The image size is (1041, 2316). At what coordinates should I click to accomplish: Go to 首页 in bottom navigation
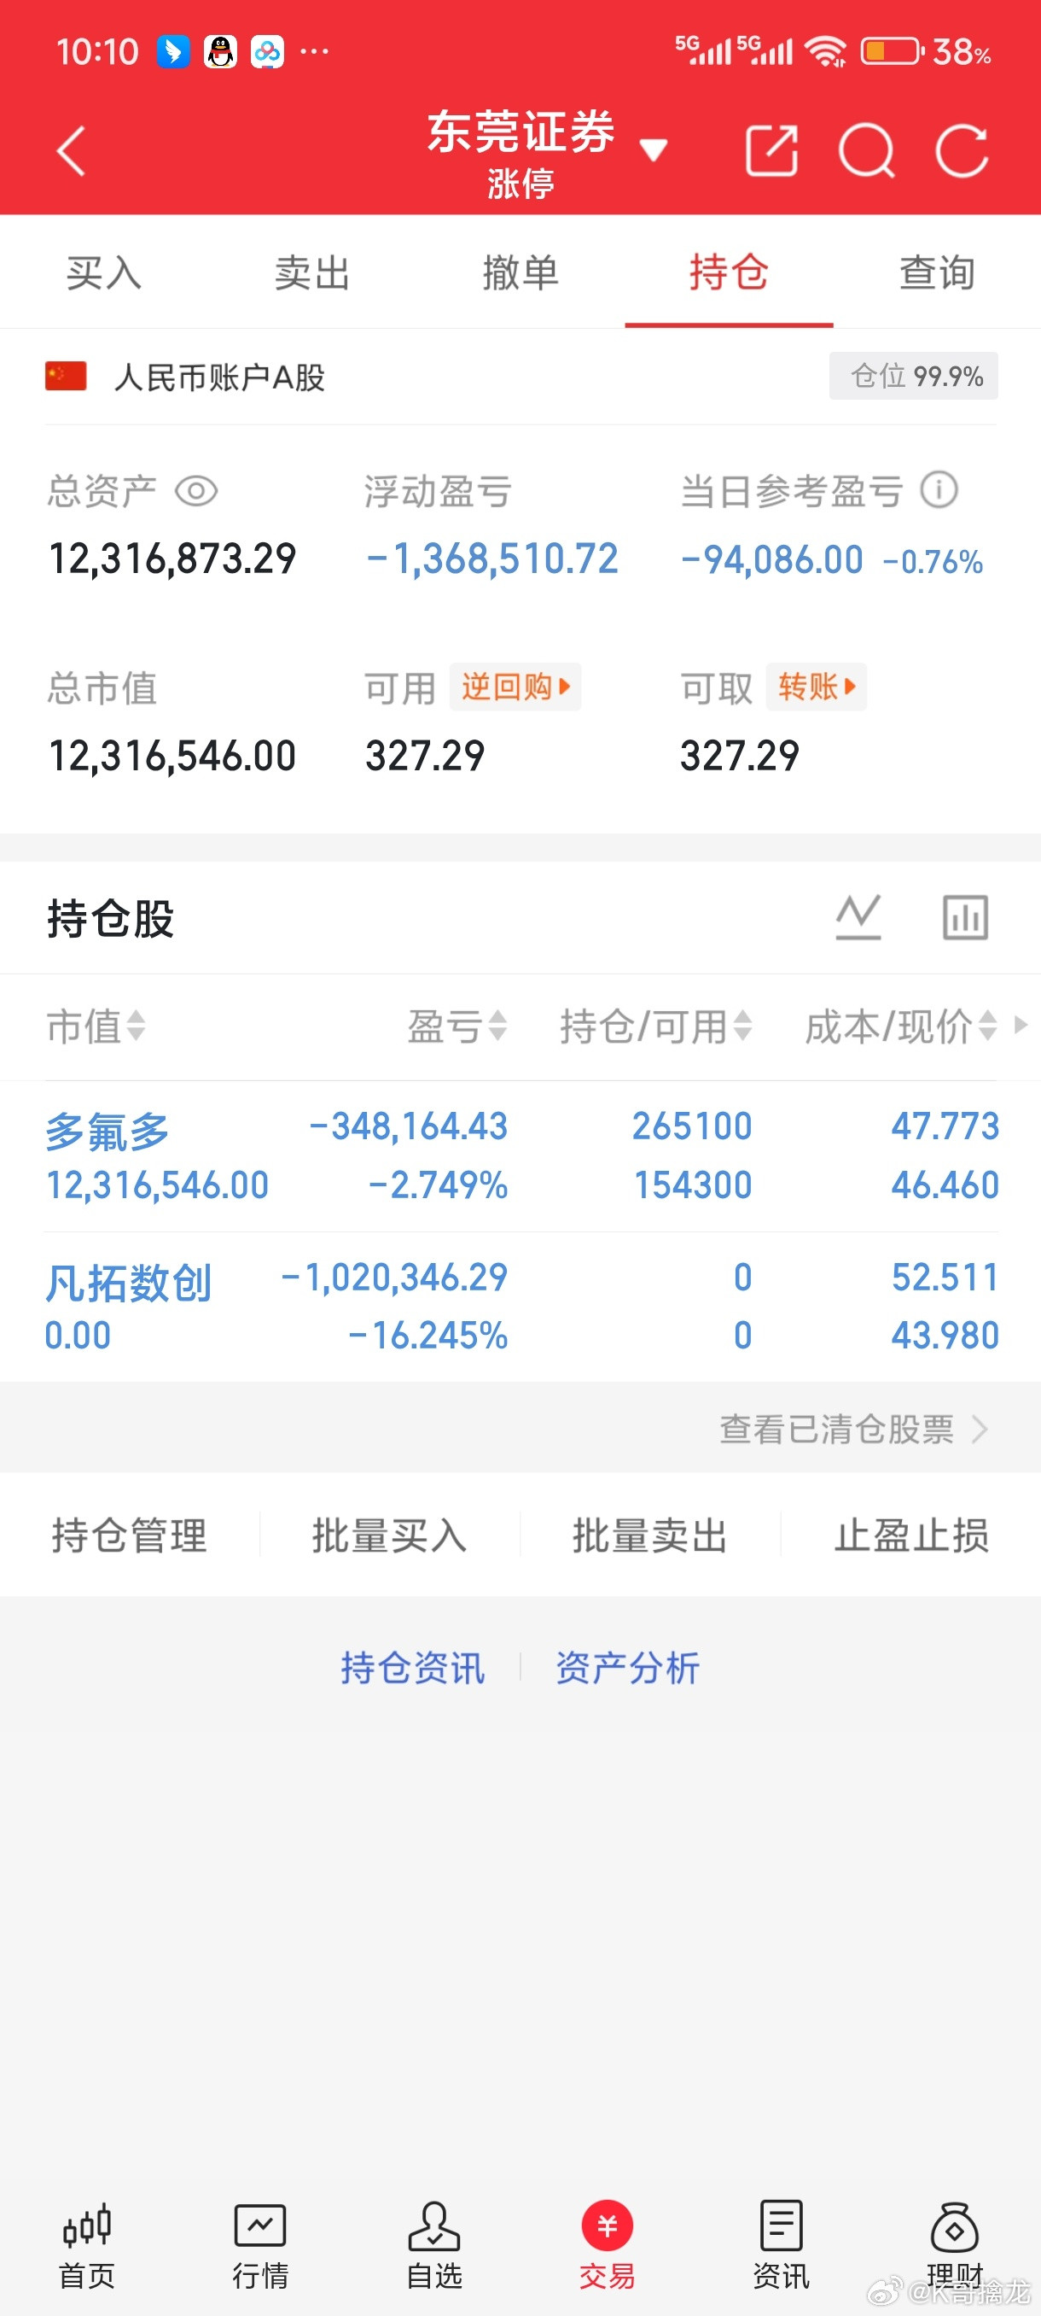[x=87, y=2246]
